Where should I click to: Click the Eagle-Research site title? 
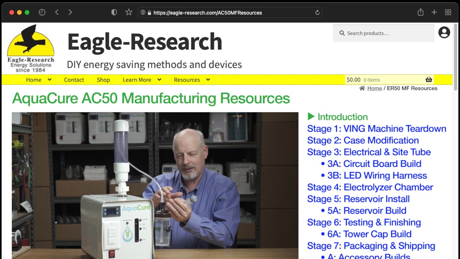pos(144,42)
